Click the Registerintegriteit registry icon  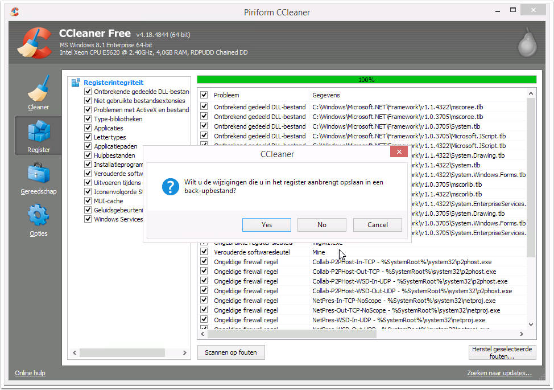tap(76, 83)
